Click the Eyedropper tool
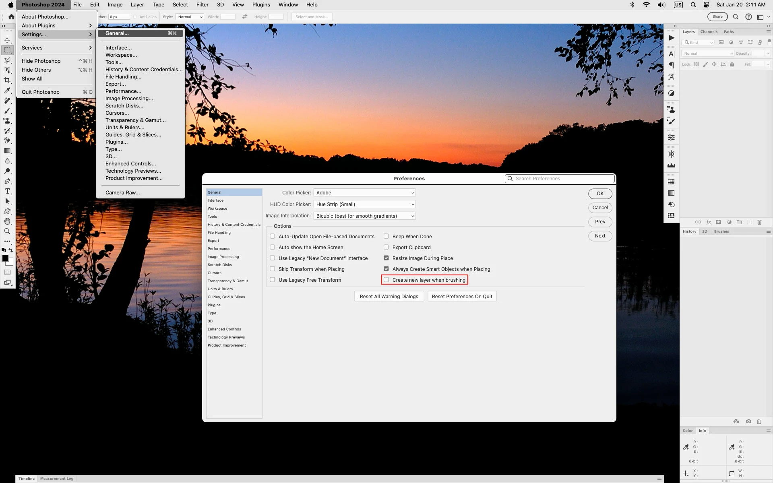 pyautogui.click(x=7, y=91)
